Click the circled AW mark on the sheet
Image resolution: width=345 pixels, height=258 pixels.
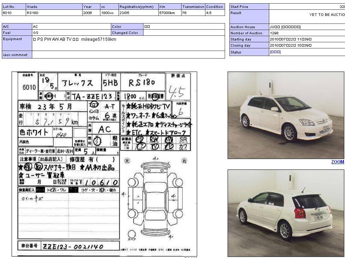click(x=169, y=139)
